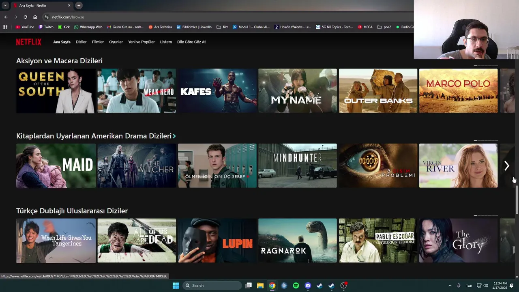This screenshot has height=292, width=519.
Task: Open When Life Gives You Tangerines thumbnail
Action: pos(56,240)
